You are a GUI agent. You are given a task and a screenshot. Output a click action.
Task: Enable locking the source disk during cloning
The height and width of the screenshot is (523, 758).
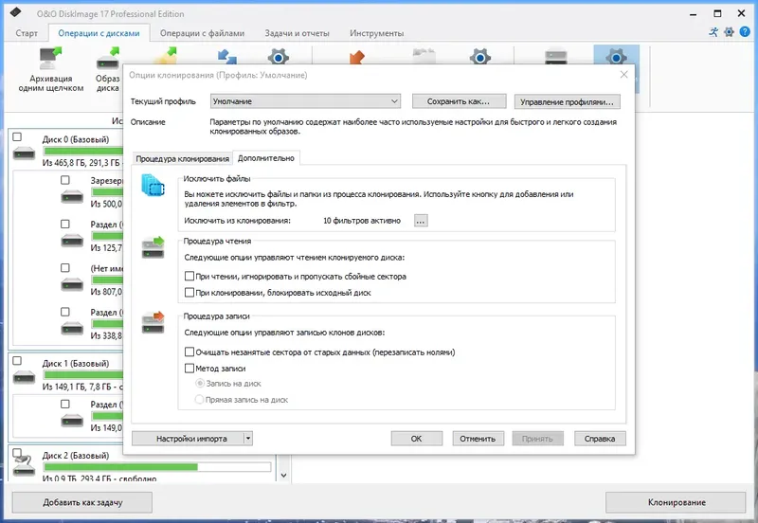(x=189, y=293)
